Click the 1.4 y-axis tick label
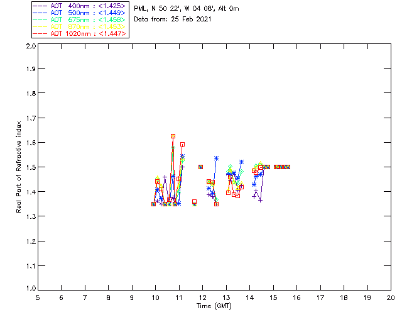The height and width of the screenshot is (322, 402). [x=31, y=192]
